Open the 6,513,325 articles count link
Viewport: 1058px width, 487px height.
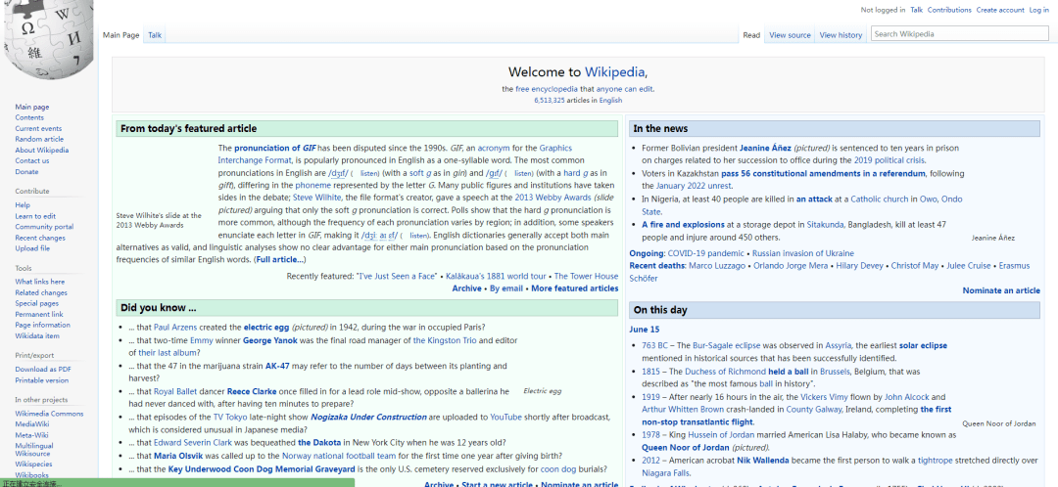[x=550, y=101]
